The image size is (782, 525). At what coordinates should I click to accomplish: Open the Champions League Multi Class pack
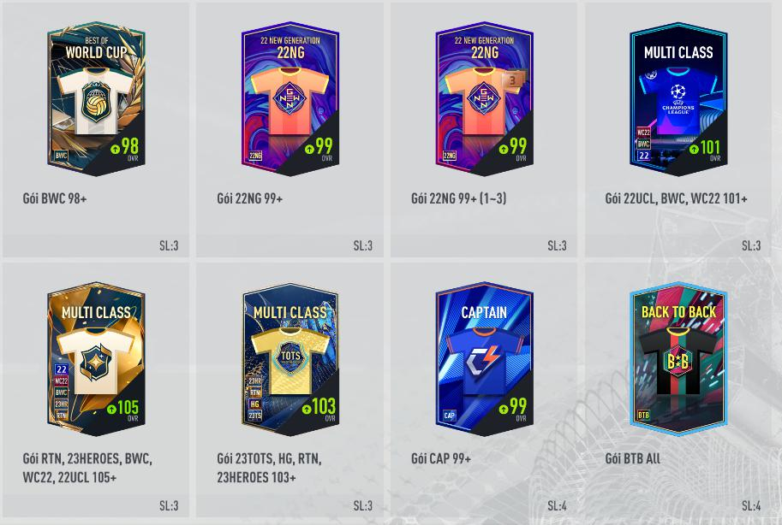click(678, 98)
